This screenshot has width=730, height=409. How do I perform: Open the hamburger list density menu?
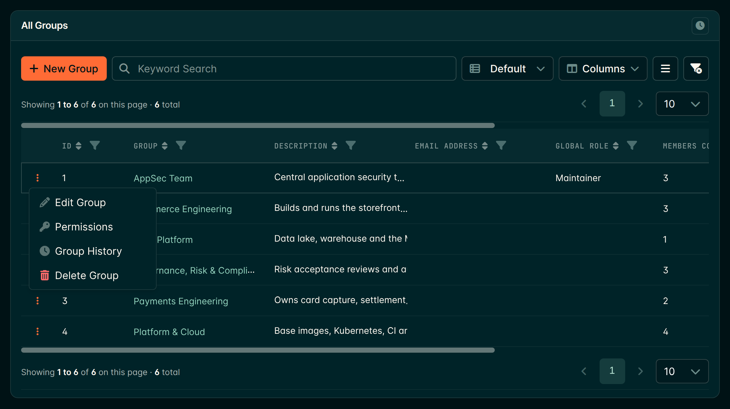(x=665, y=68)
